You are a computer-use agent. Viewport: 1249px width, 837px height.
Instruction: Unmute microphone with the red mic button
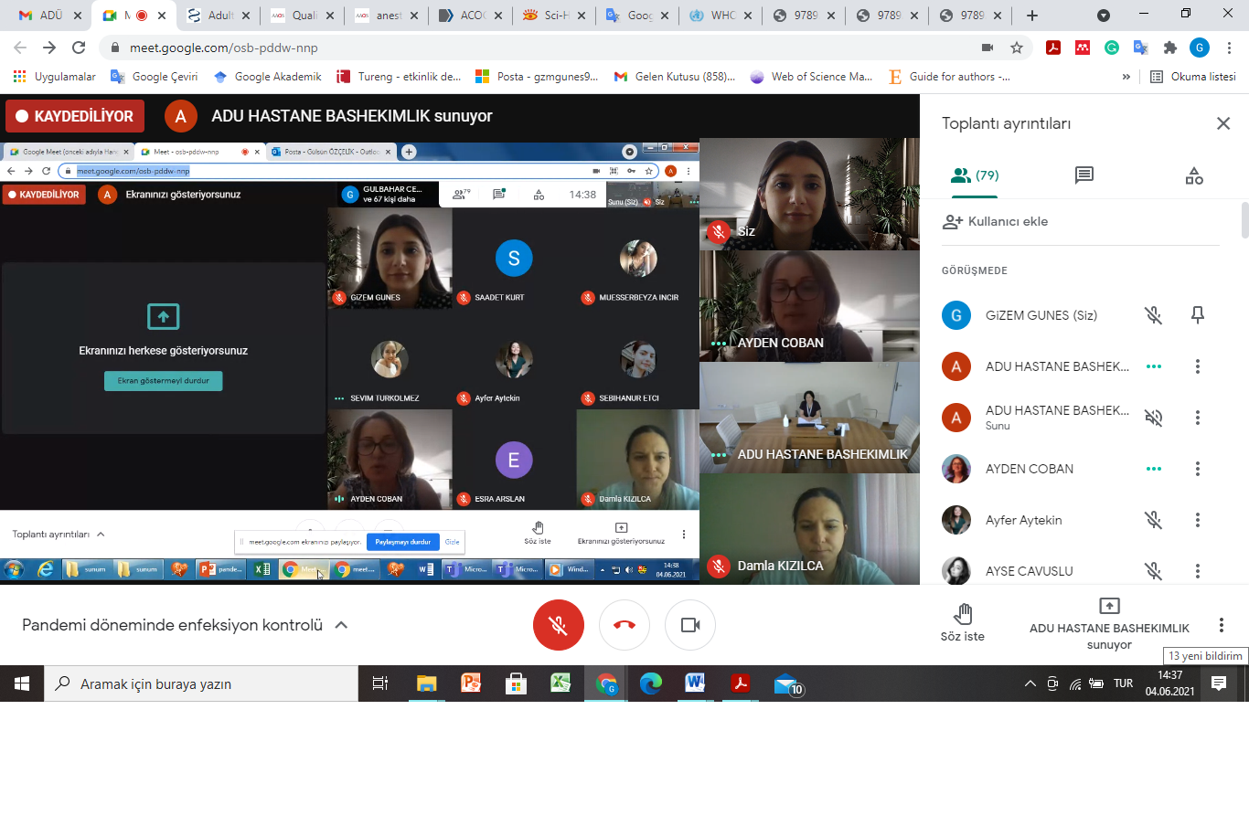pos(558,625)
